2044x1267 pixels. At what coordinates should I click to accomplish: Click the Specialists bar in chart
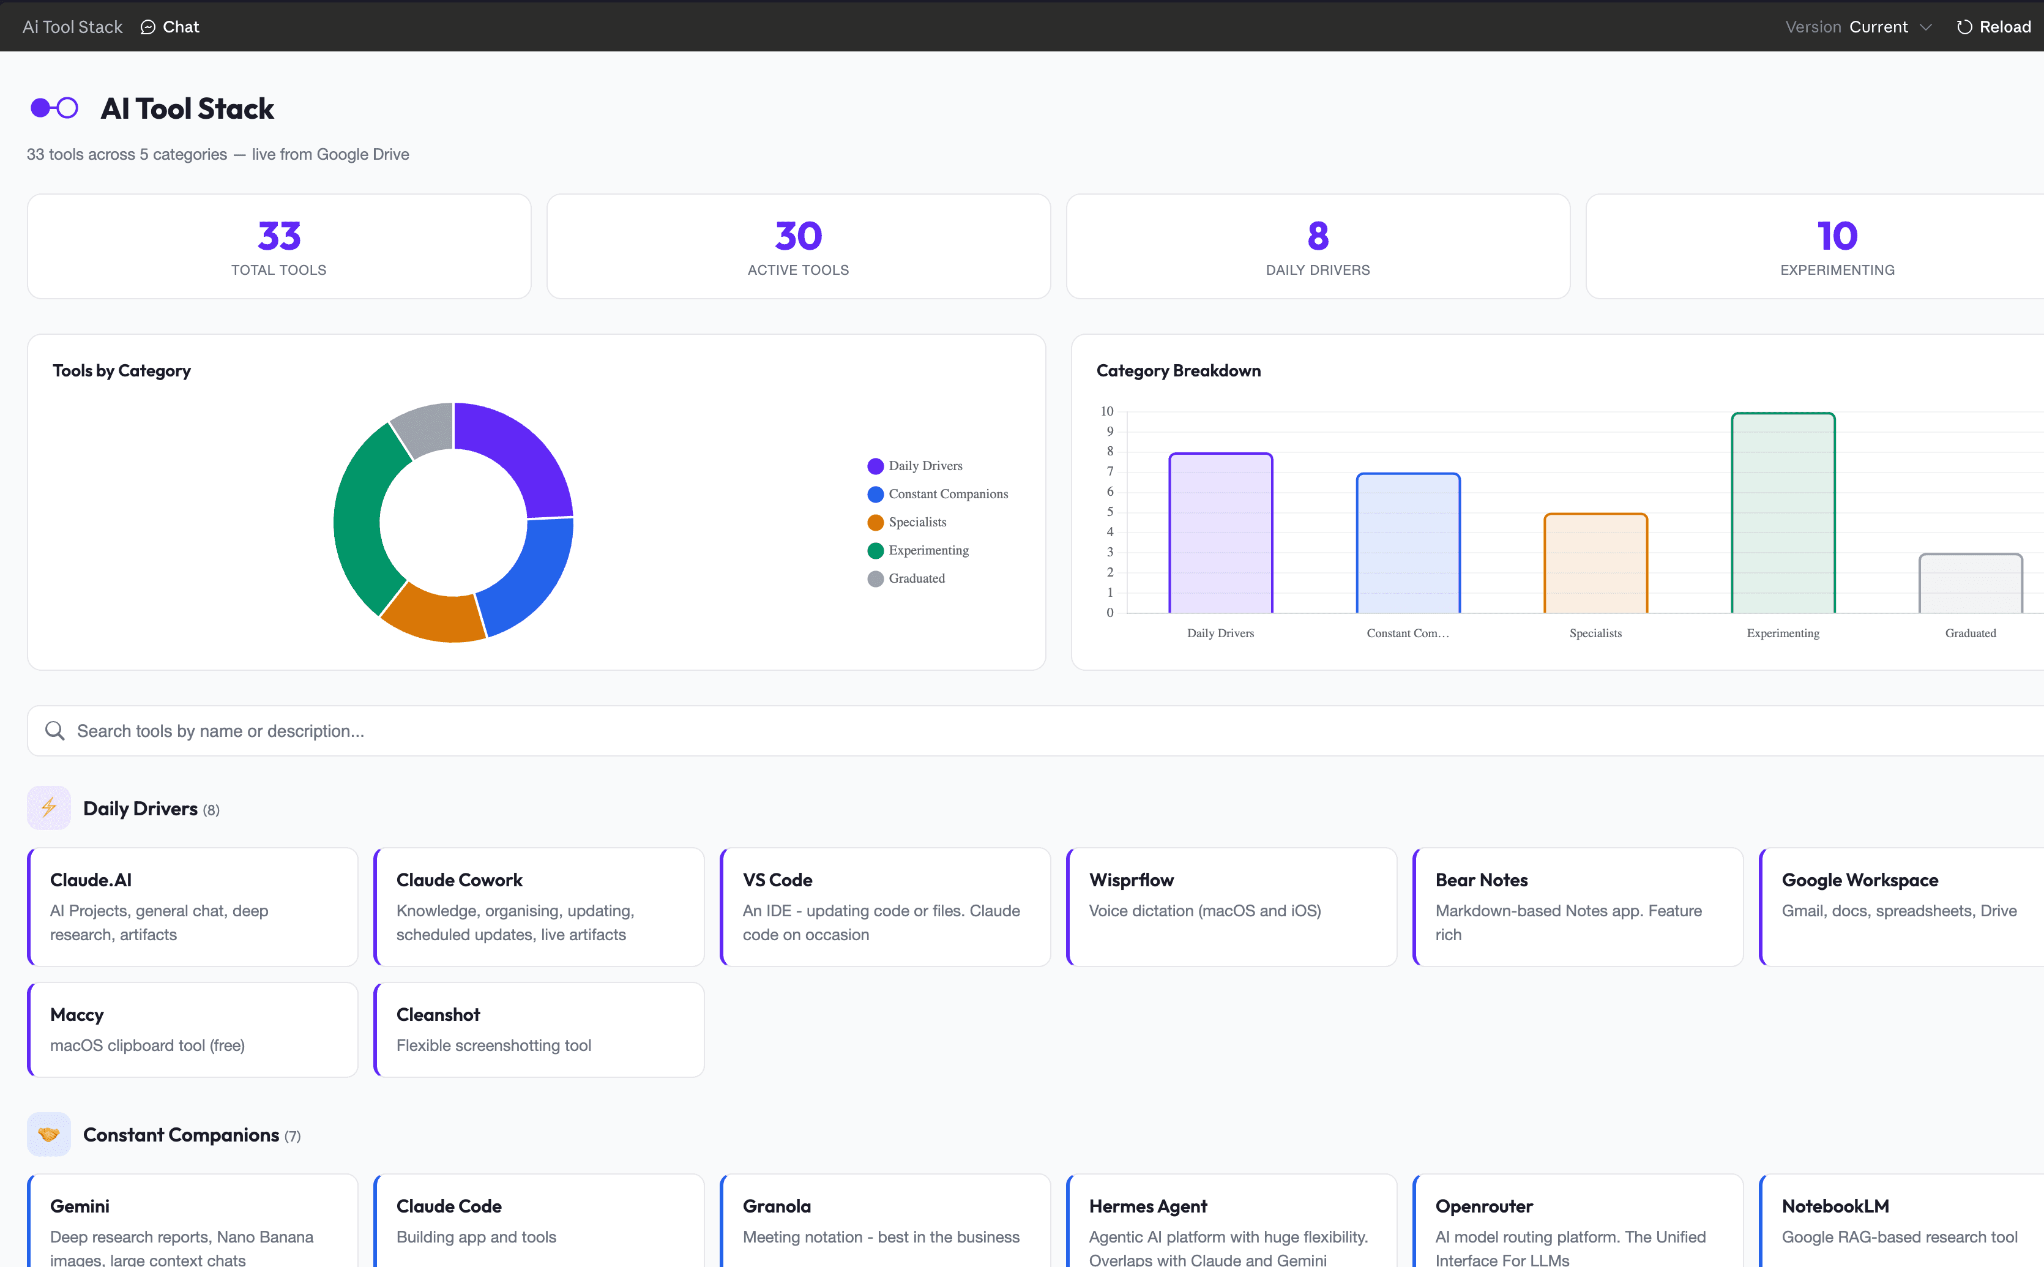pos(1596,563)
